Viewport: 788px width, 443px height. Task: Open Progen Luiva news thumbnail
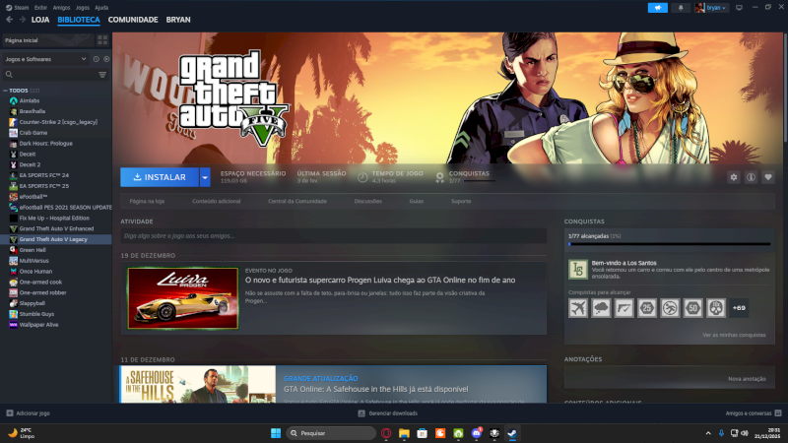183,298
